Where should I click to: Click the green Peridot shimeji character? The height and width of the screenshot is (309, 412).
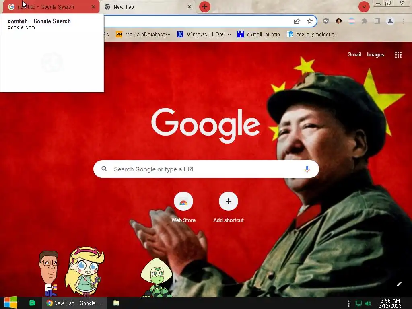pyautogui.click(x=157, y=277)
